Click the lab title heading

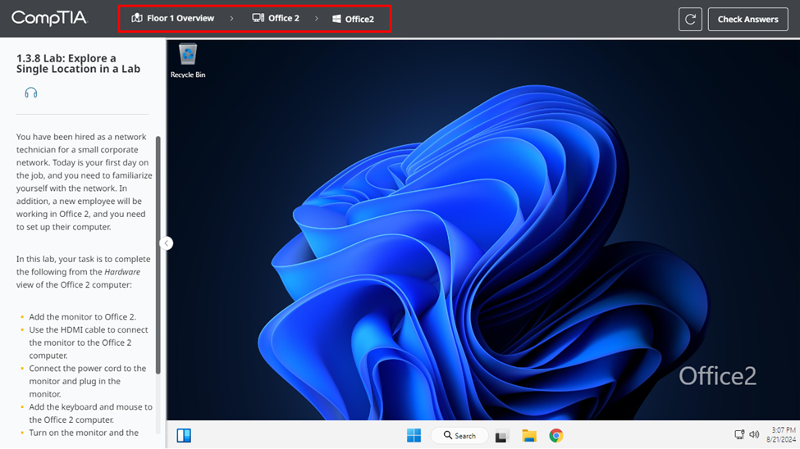tap(78, 64)
